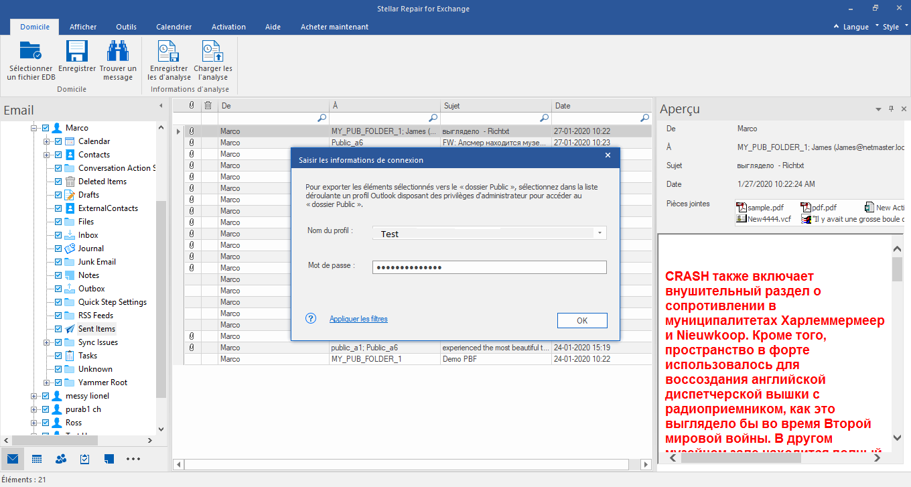Click OK in the connexion dialog
The image size is (911, 487).
582,320
